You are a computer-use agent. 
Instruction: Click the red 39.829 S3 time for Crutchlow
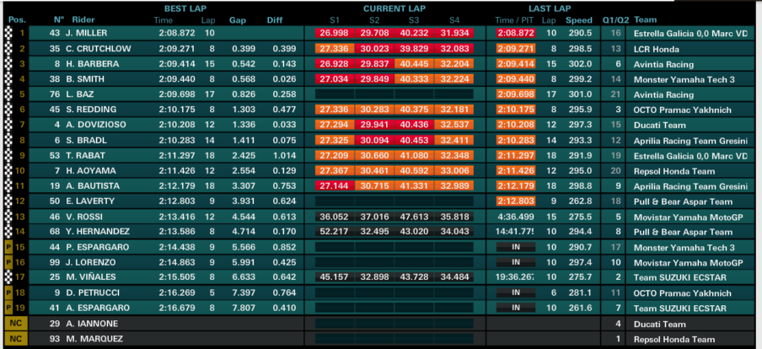[414, 49]
